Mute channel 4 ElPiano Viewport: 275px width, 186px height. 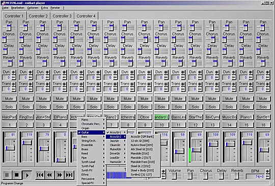[x=60, y=99]
